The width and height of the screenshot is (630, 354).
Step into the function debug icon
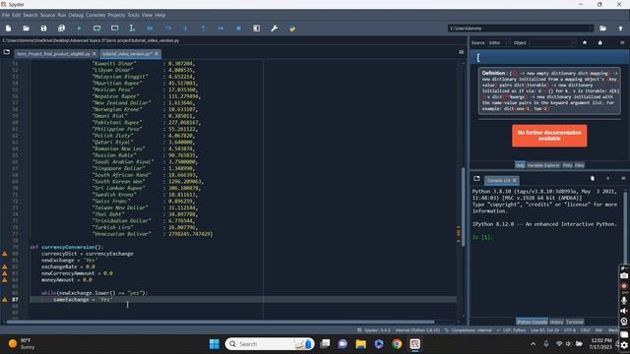tap(186, 29)
